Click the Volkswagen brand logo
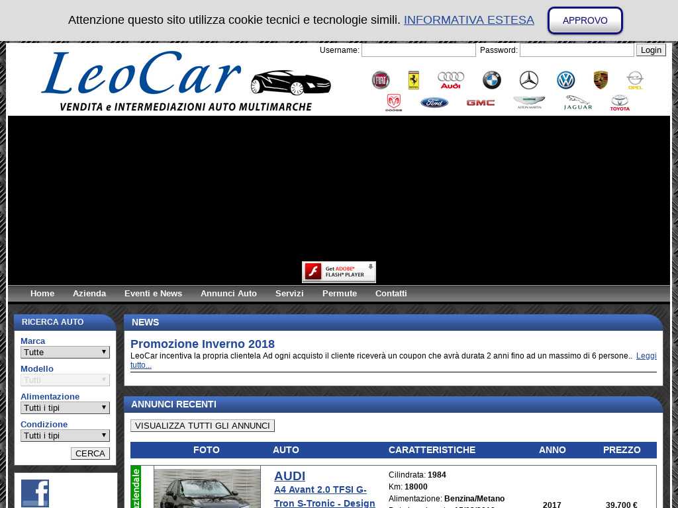Viewport: 678px width, 508px height. [565, 81]
